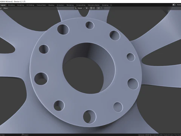Open the Animation workspace tab
This screenshot has width=181, height=136.
coord(60,5)
